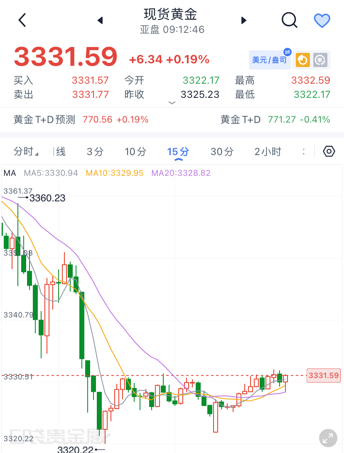
Task: Tap the MA indicator label
Action: pyautogui.click(x=10, y=173)
